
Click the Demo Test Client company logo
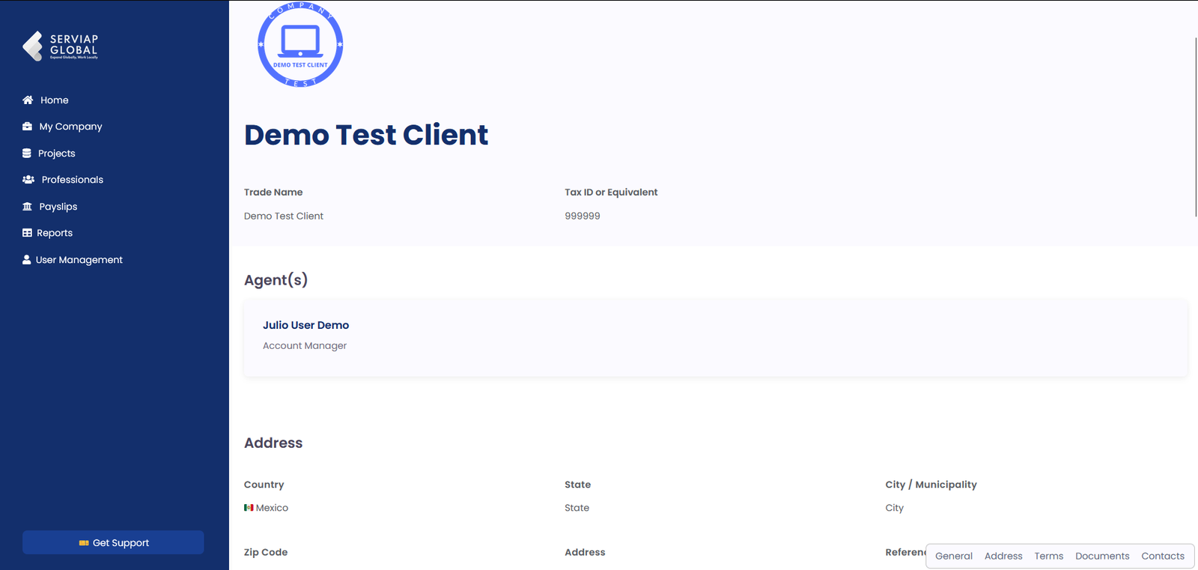300,45
